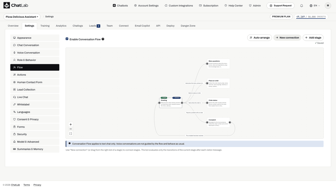
Task: Click the credits counter 49,169 / 50,000
Action: pyautogui.click(x=311, y=17)
